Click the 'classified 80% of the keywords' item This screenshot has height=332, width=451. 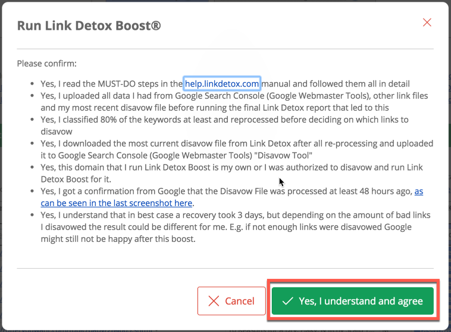point(224,126)
